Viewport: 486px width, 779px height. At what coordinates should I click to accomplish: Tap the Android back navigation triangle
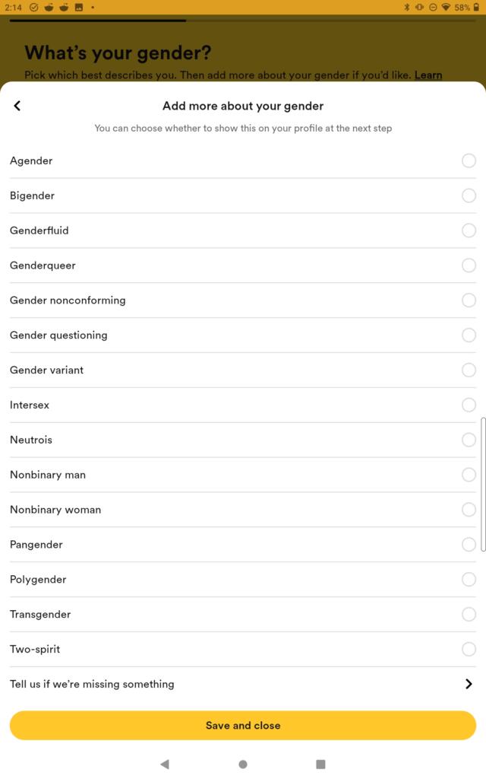(165, 764)
